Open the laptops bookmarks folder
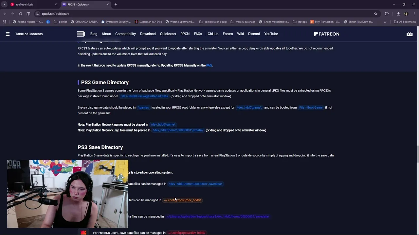This screenshot has height=235, width=419. pyautogui.click(x=300, y=22)
